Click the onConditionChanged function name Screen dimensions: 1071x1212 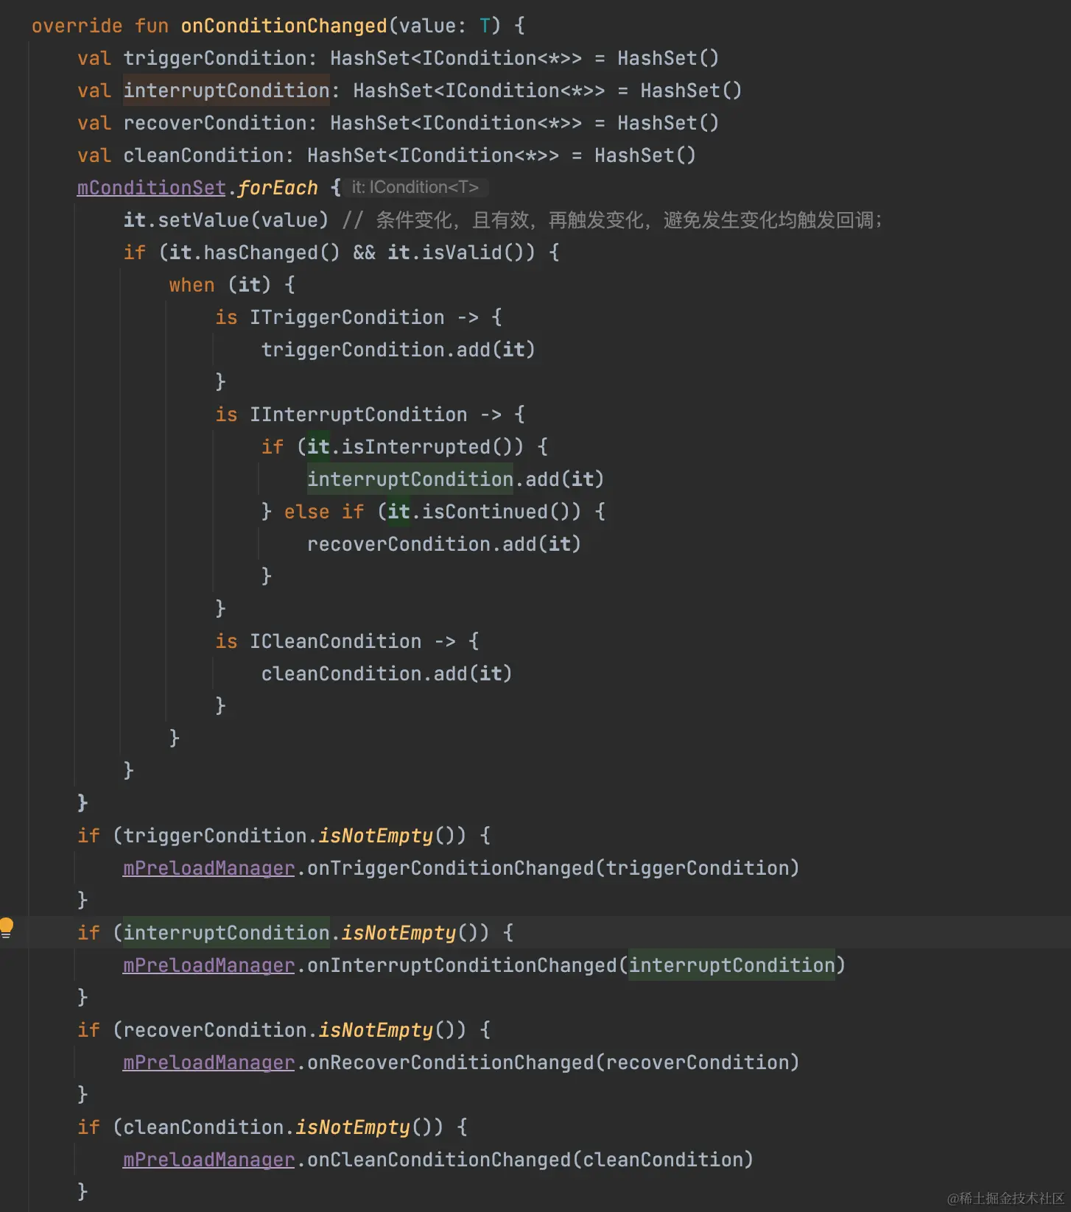284,26
